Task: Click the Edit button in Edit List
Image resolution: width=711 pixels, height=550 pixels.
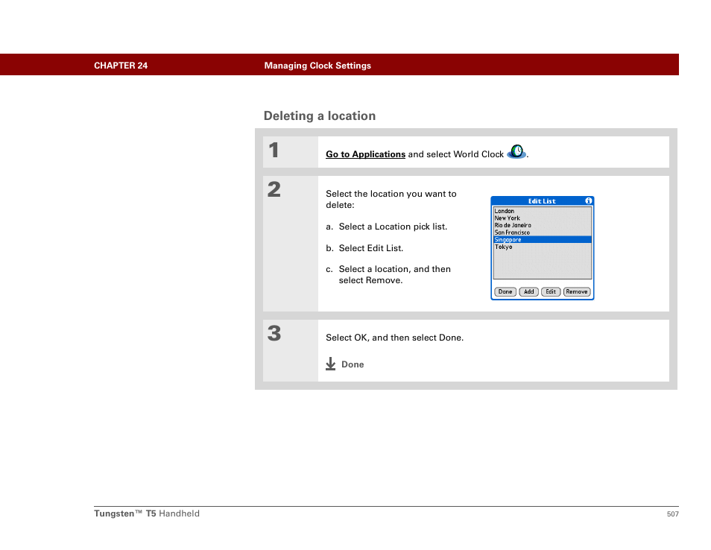Action: click(551, 291)
